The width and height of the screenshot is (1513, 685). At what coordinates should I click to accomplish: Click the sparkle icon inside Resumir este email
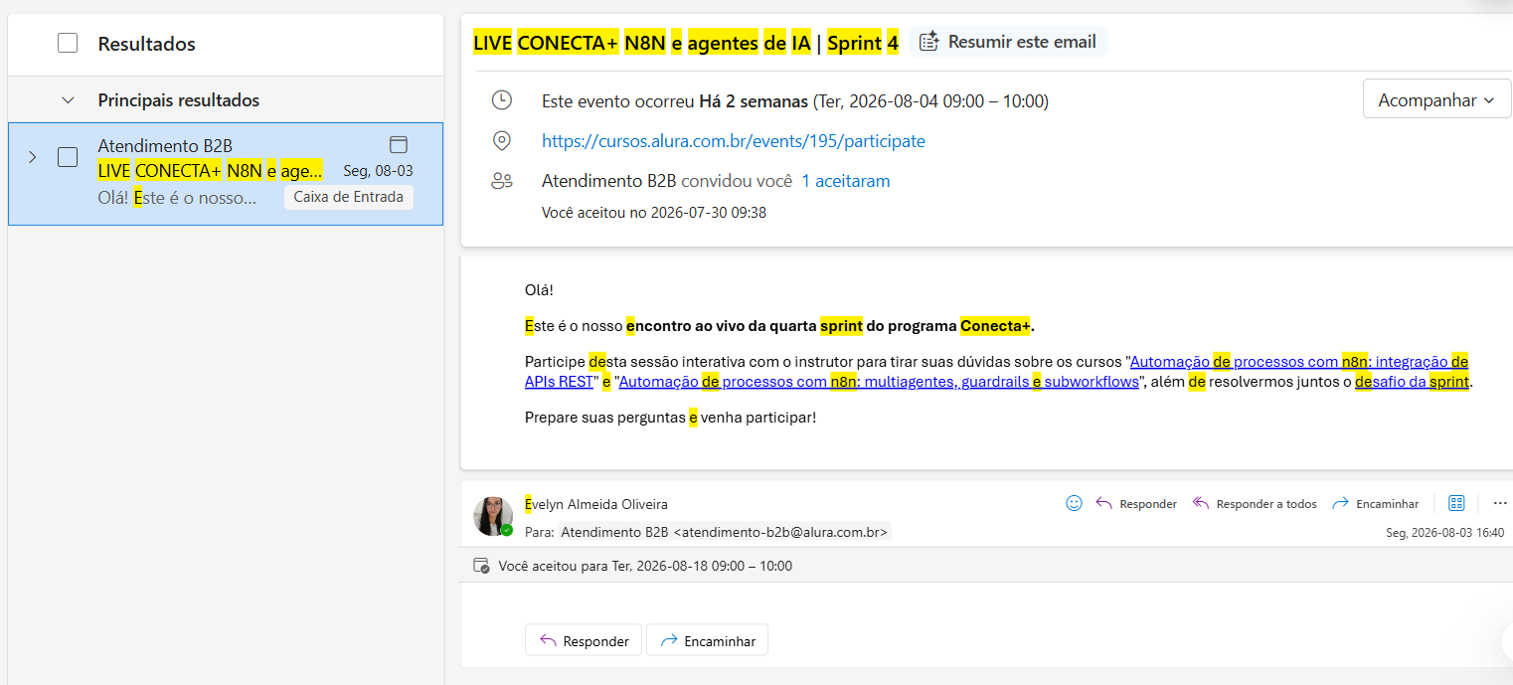point(928,42)
